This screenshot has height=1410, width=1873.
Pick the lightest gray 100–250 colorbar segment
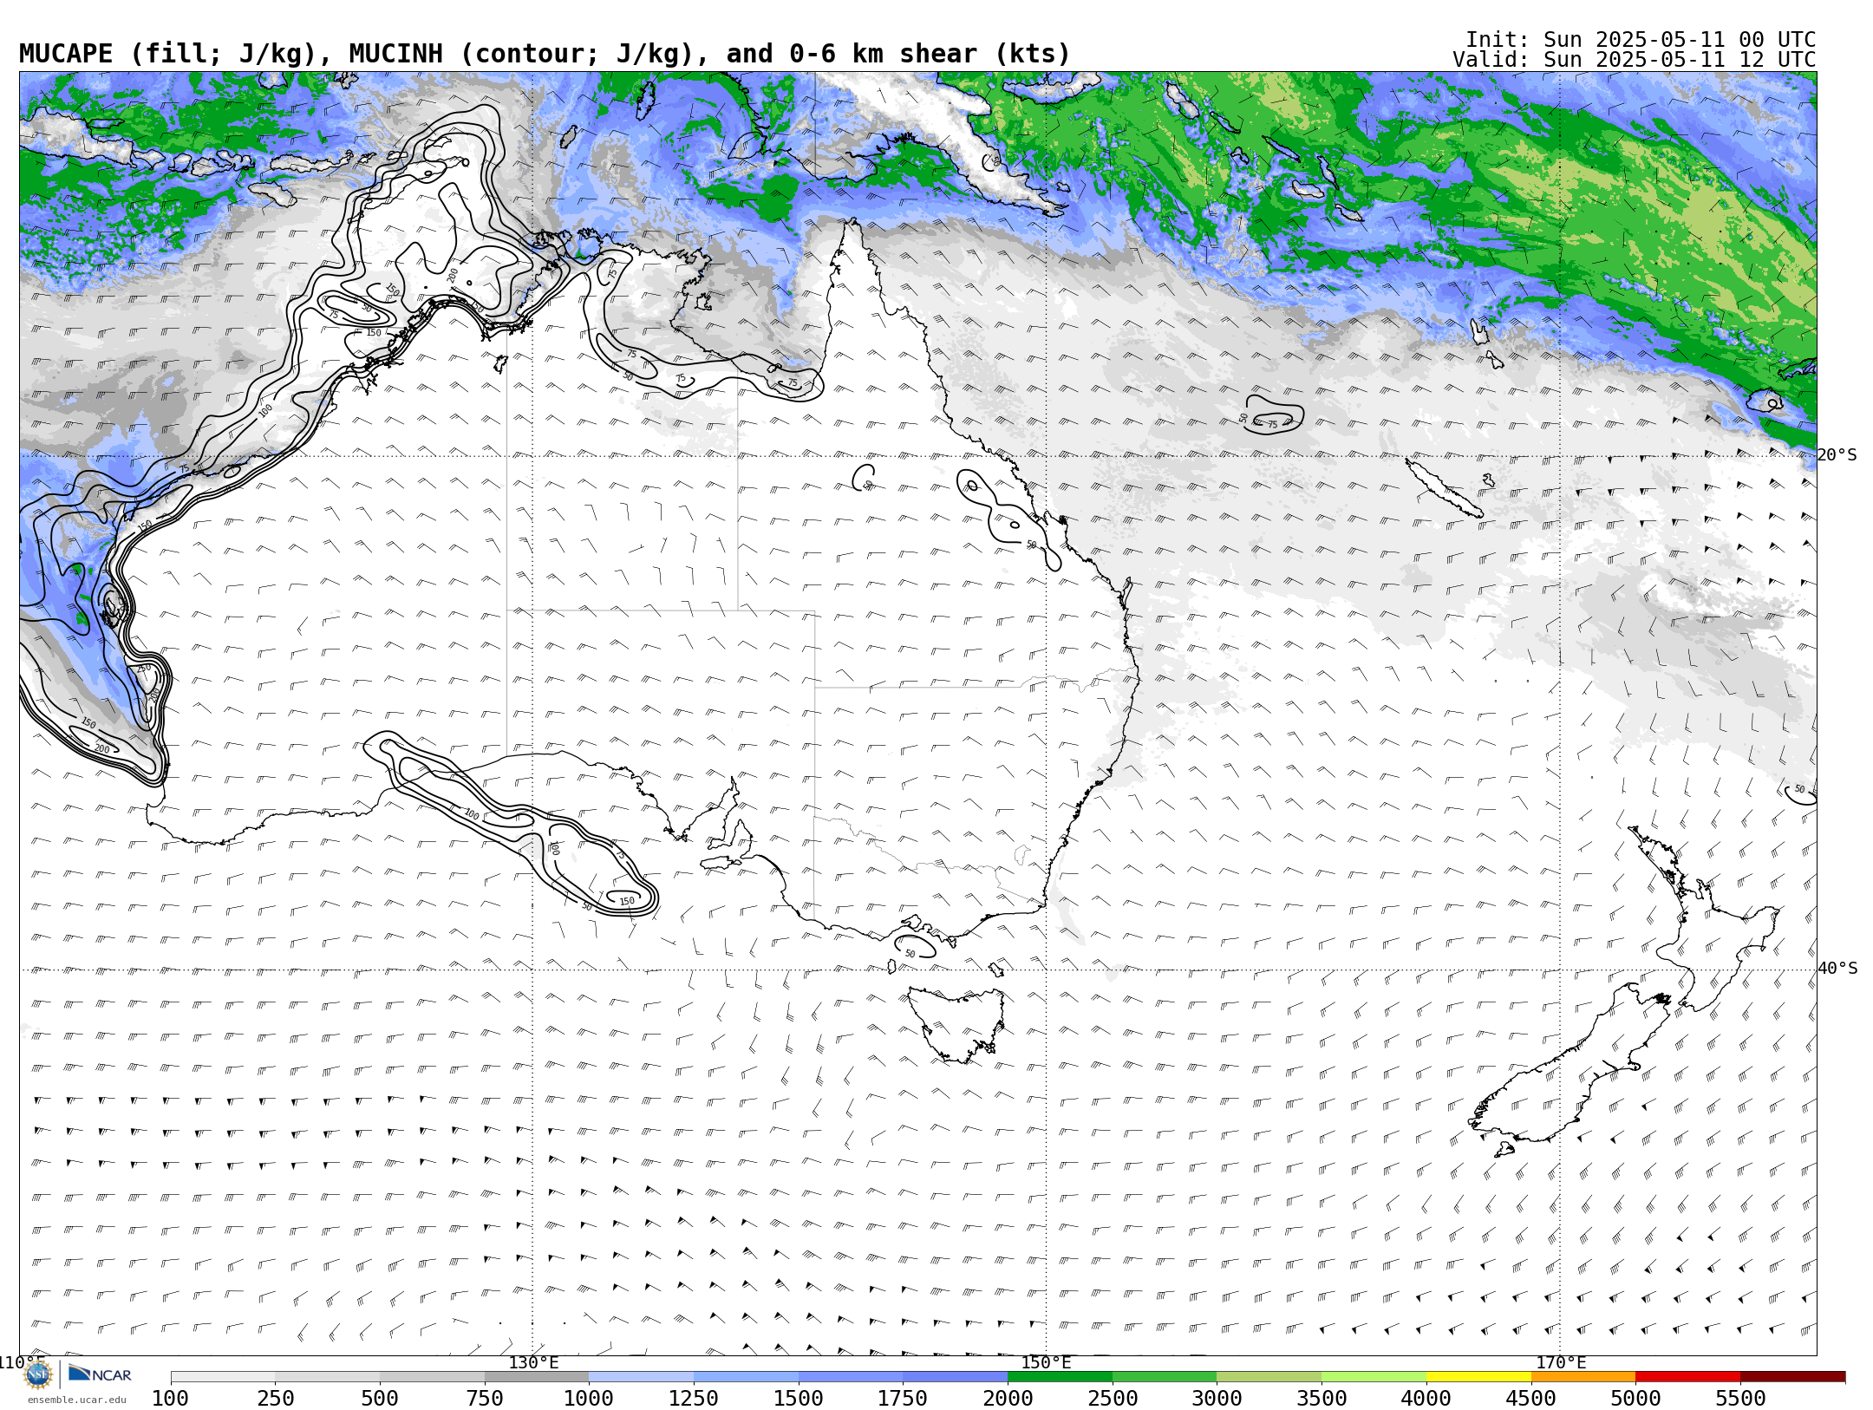tap(223, 1377)
